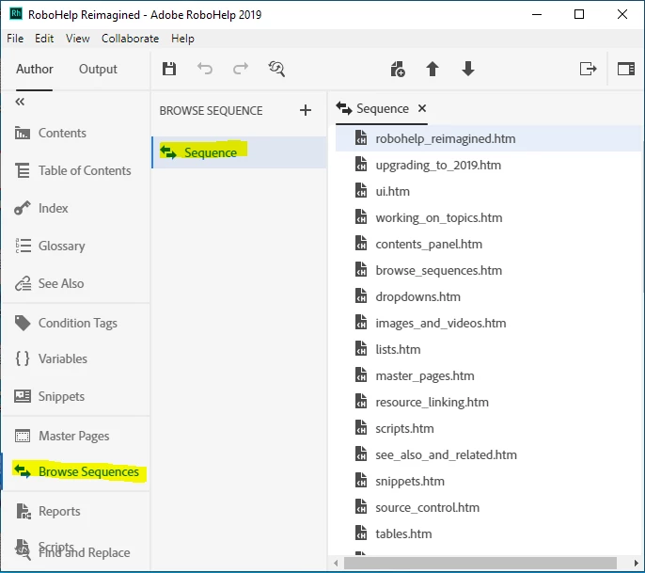645x573 pixels.
Task: Open the Reports panel
Action: click(48, 511)
